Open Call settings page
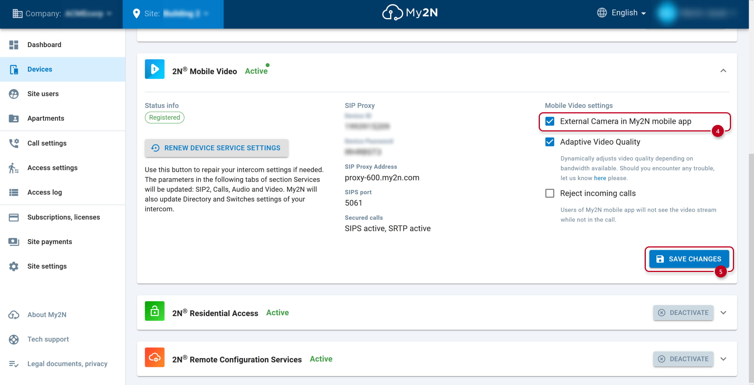 (63, 143)
